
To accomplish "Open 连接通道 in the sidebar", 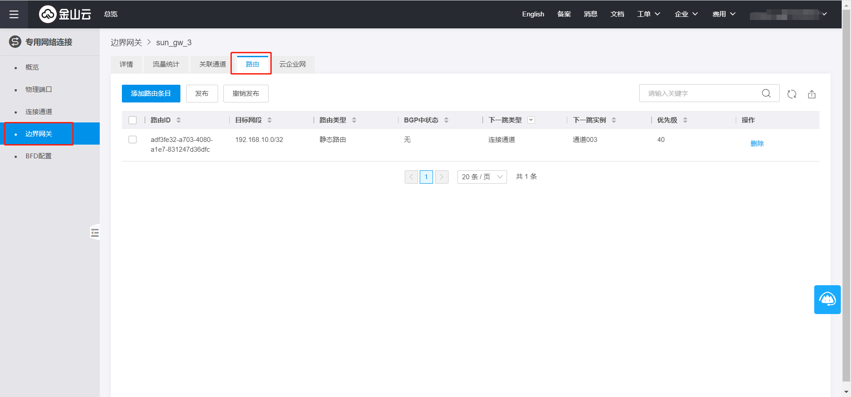I will coord(39,112).
